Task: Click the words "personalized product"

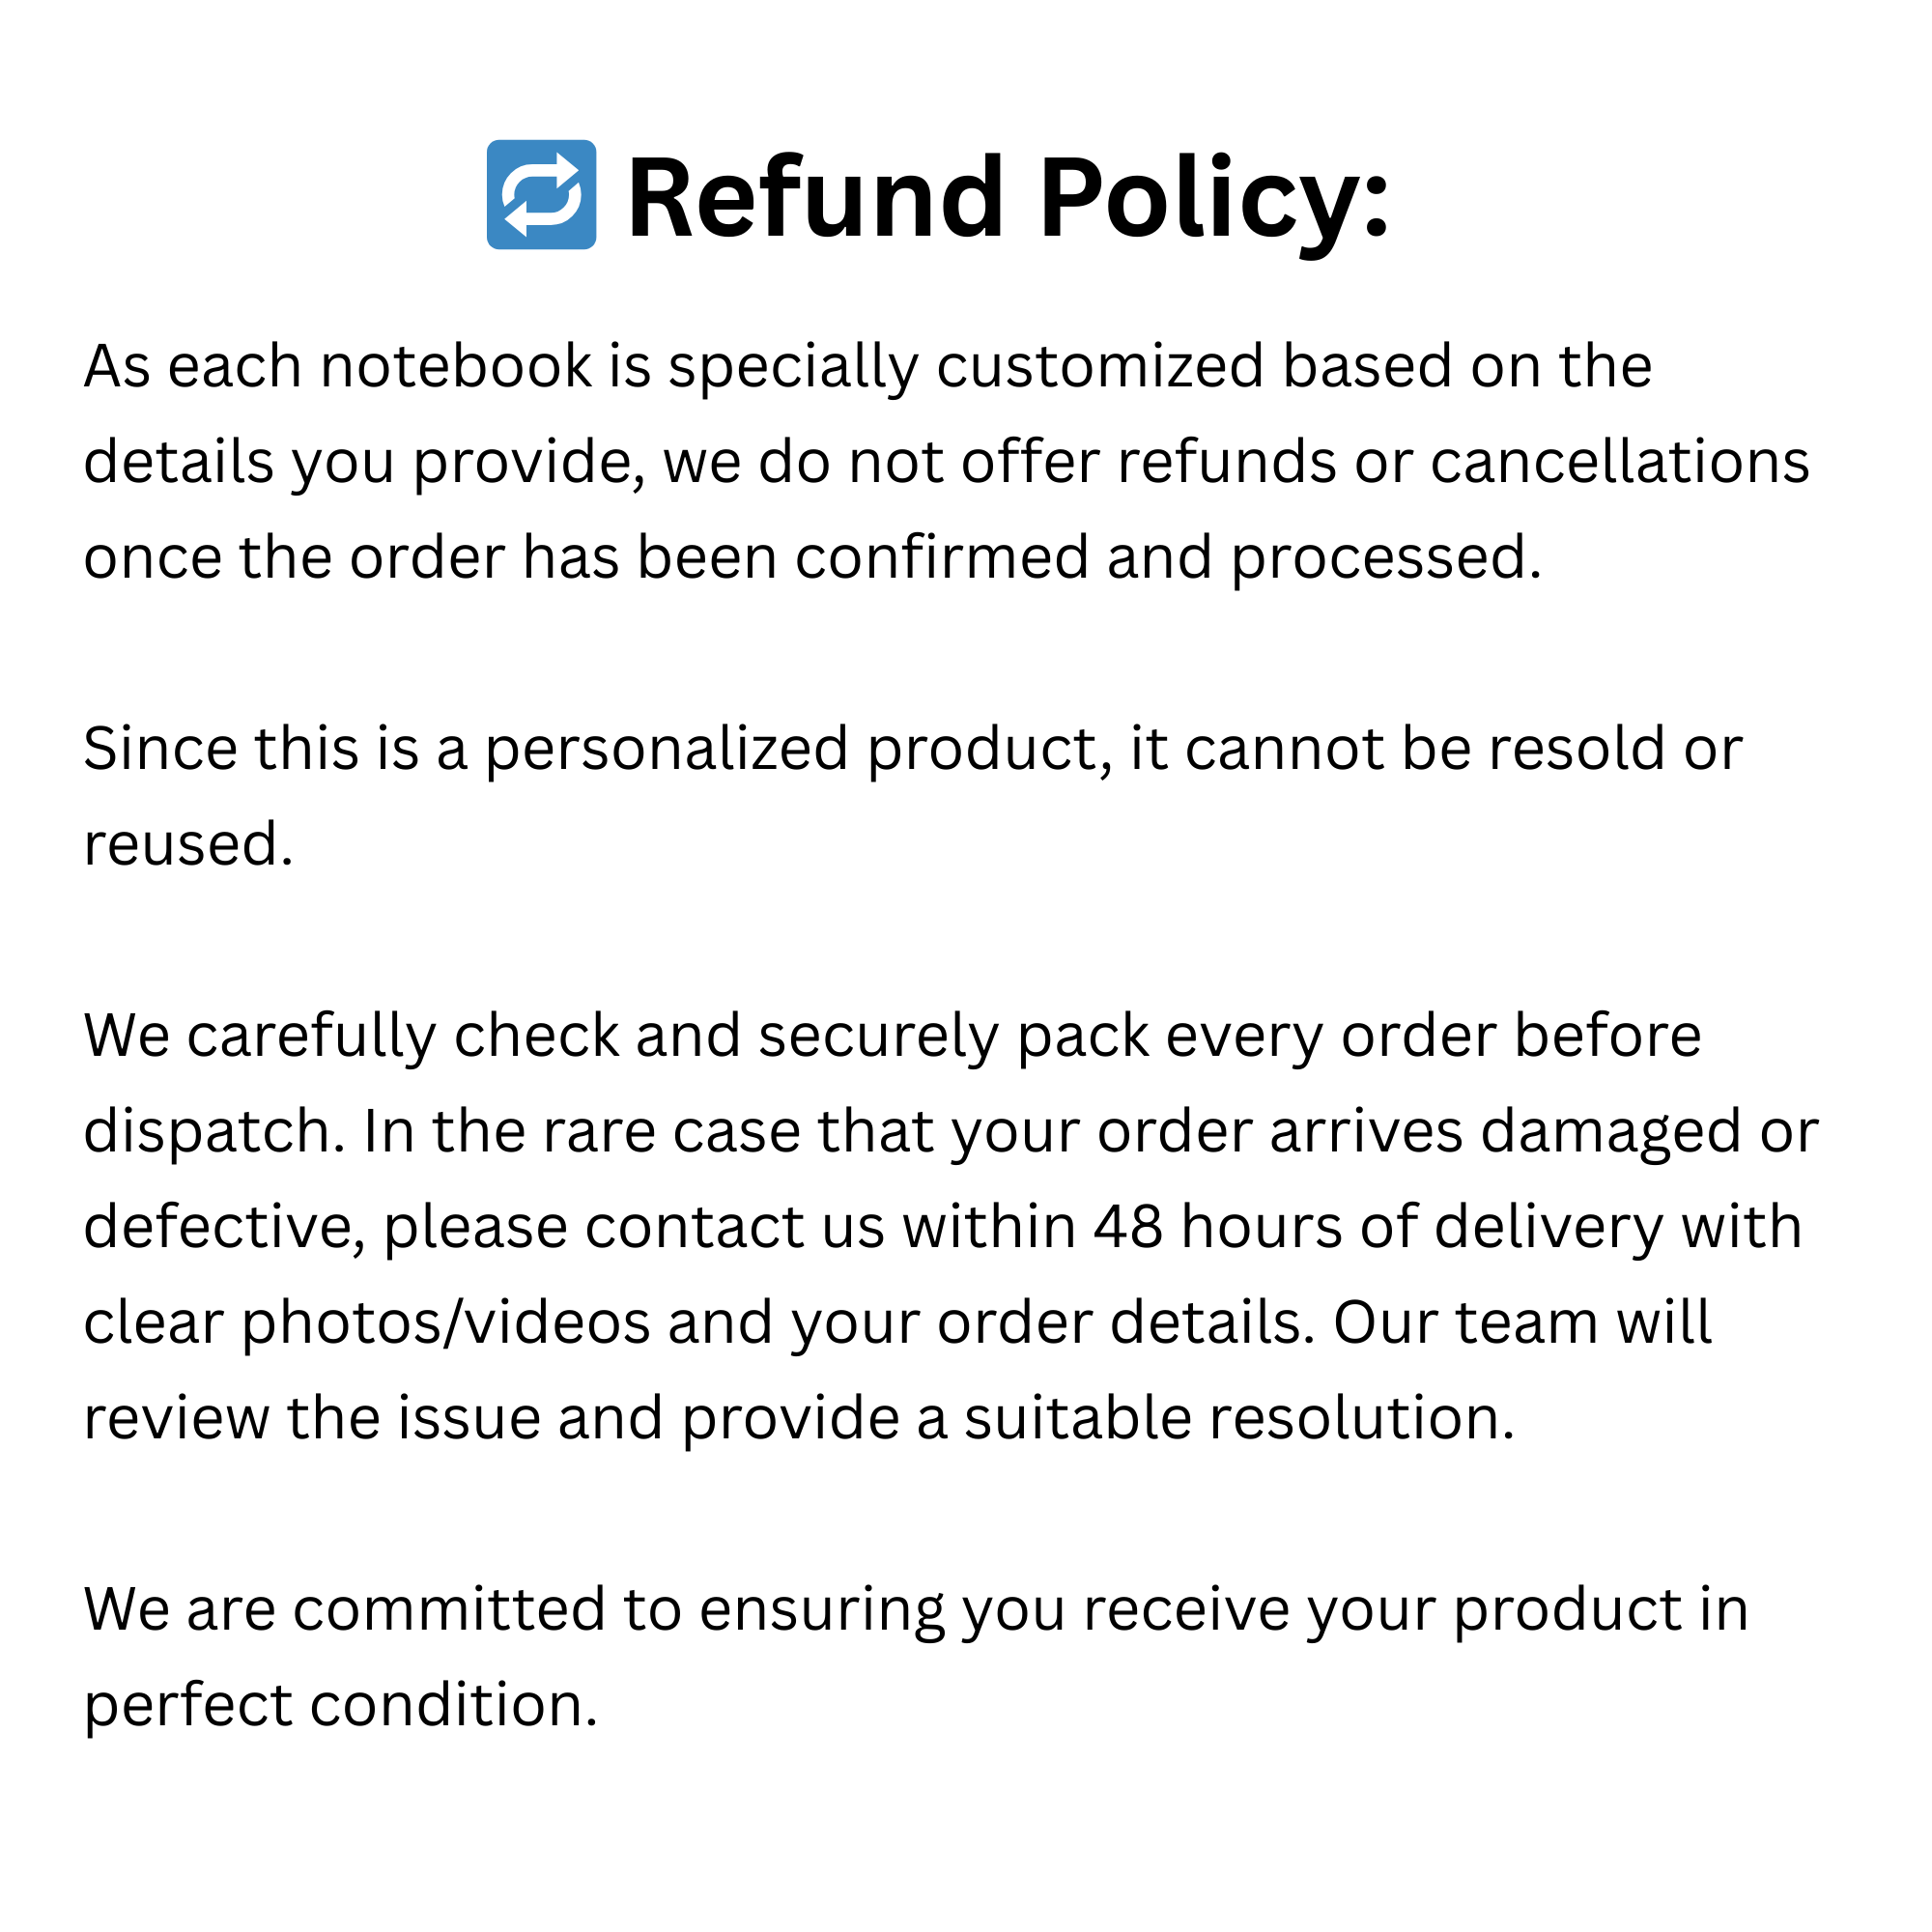Action: click(x=797, y=748)
